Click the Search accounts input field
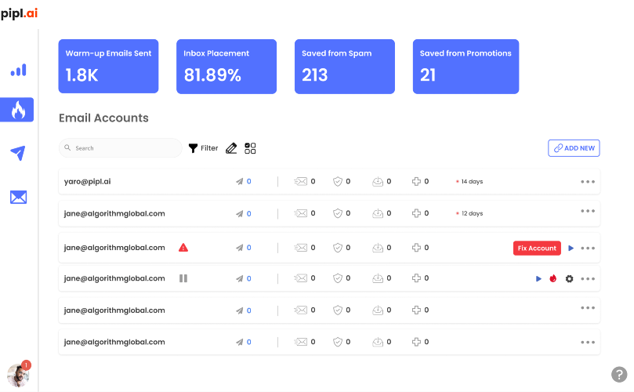The image size is (634, 392). (121, 148)
